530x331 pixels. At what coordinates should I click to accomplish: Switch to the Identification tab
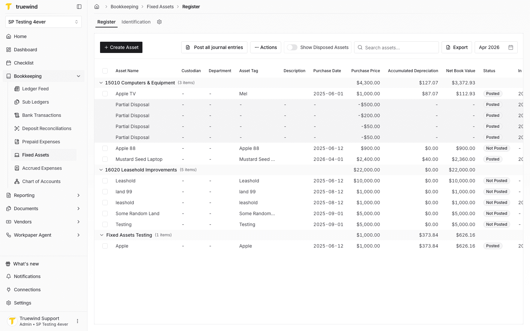(136, 22)
